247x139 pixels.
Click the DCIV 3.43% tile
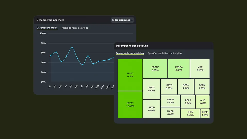point(190,114)
